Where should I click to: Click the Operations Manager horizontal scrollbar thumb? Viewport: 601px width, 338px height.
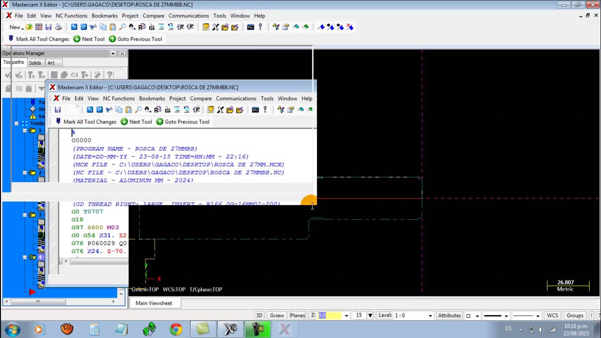pos(38,301)
